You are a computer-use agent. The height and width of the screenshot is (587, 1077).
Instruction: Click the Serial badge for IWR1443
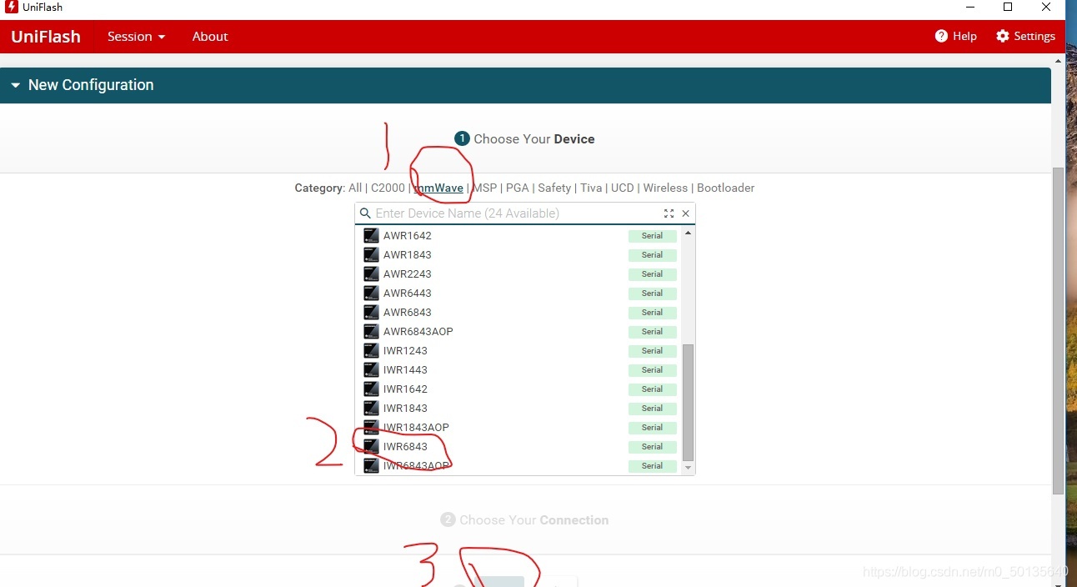(x=652, y=370)
